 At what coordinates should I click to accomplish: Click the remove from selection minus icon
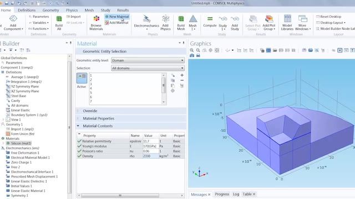pos(182,80)
